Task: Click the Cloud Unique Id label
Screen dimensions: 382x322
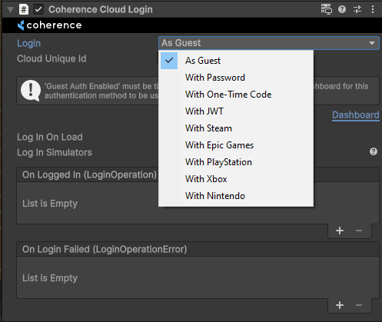Action: coord(51,58)
